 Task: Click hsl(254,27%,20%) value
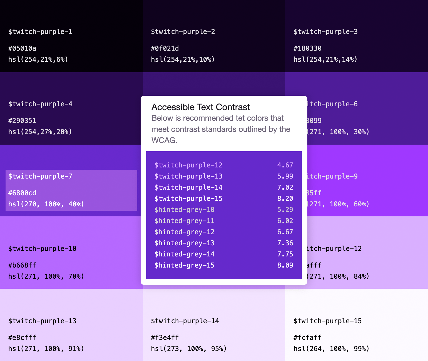tap(40, 132)
